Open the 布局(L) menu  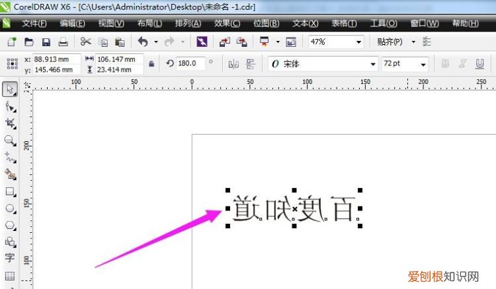coord(149,23)
